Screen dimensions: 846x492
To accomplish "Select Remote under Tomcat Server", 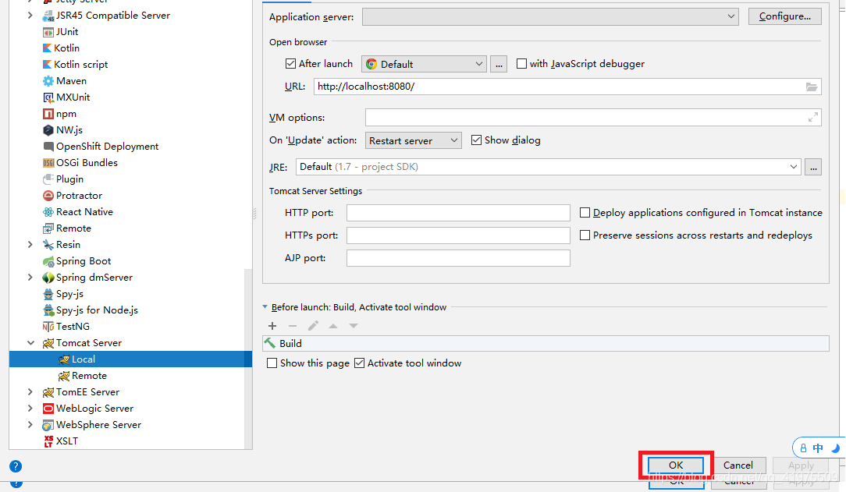I will [x=89, y=376].
